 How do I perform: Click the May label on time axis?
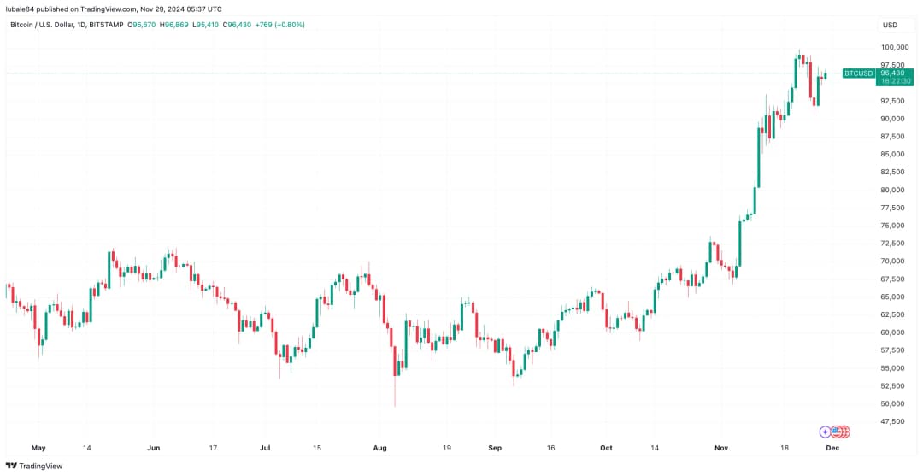[x=37, y=447]
